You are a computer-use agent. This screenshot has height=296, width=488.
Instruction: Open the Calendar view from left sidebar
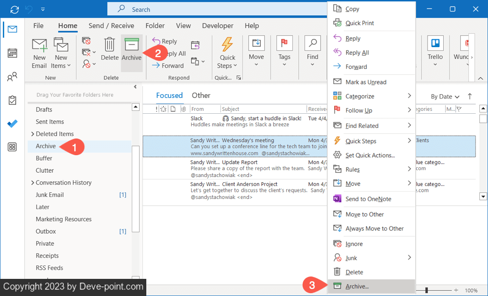12,53
